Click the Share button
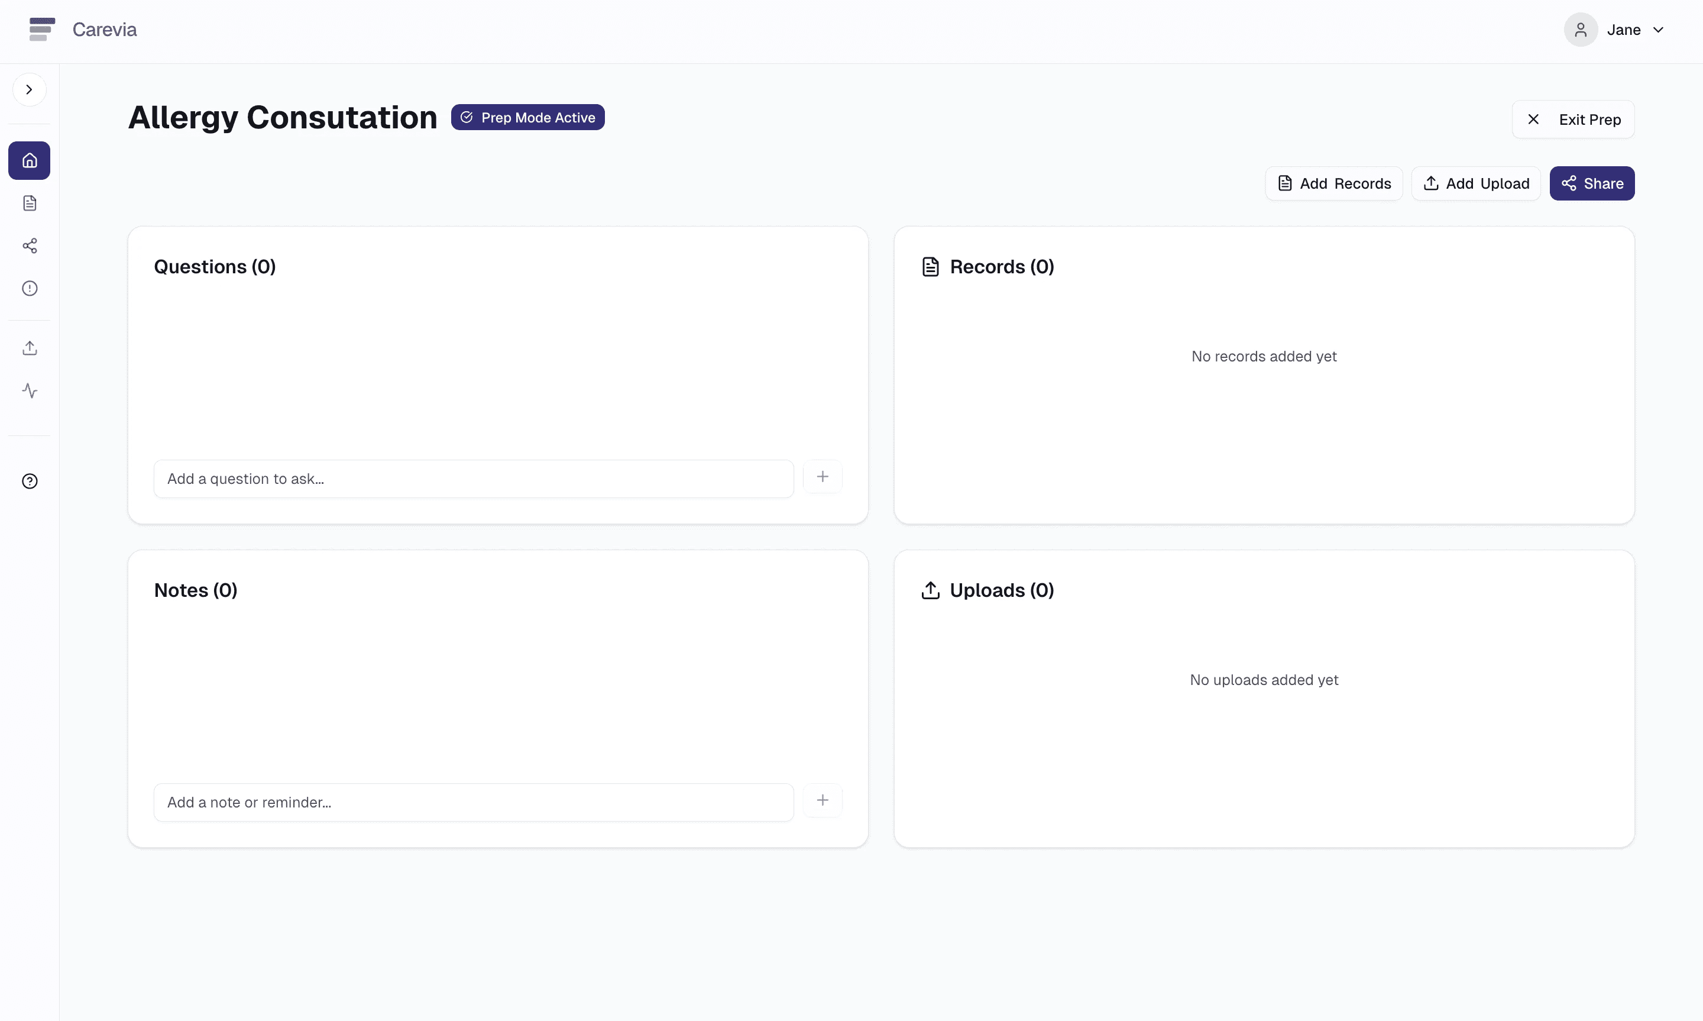Viewport: 1703px width, 1021px height. [x=1592, y=184]
